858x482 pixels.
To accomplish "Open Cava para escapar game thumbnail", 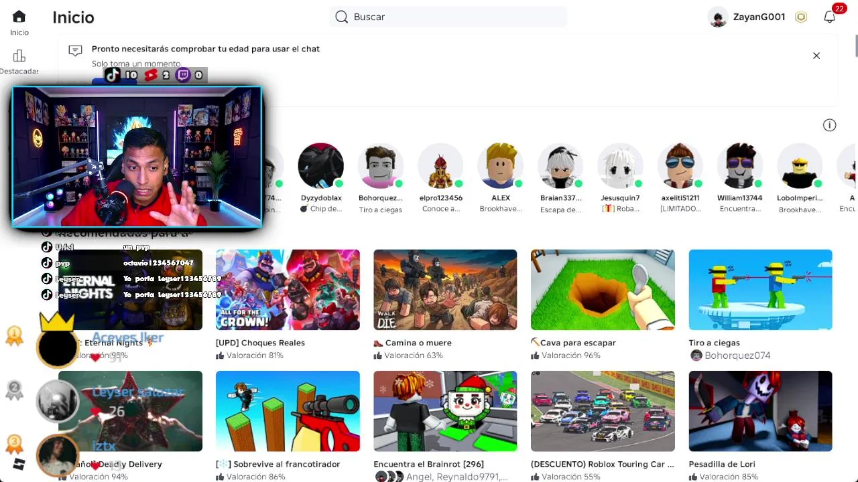I will click(603, 290).
